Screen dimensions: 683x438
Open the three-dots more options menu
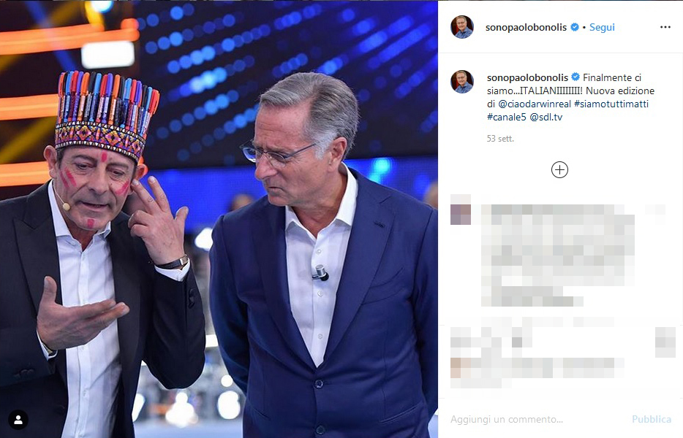click(x=665, y=27)
